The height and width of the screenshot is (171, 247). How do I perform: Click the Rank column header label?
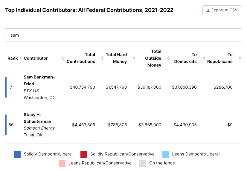(x=13, y=58)
